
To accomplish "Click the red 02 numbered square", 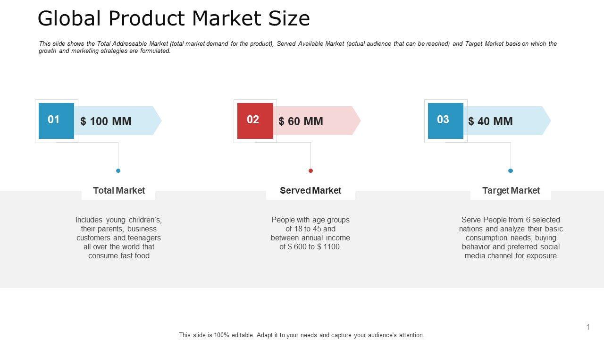I will click(255, 120).
